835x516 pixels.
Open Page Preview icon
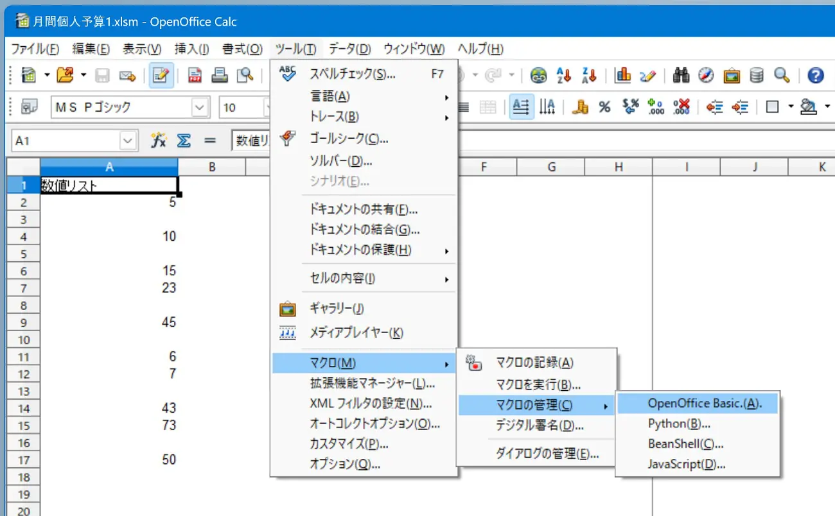[245, 75]
